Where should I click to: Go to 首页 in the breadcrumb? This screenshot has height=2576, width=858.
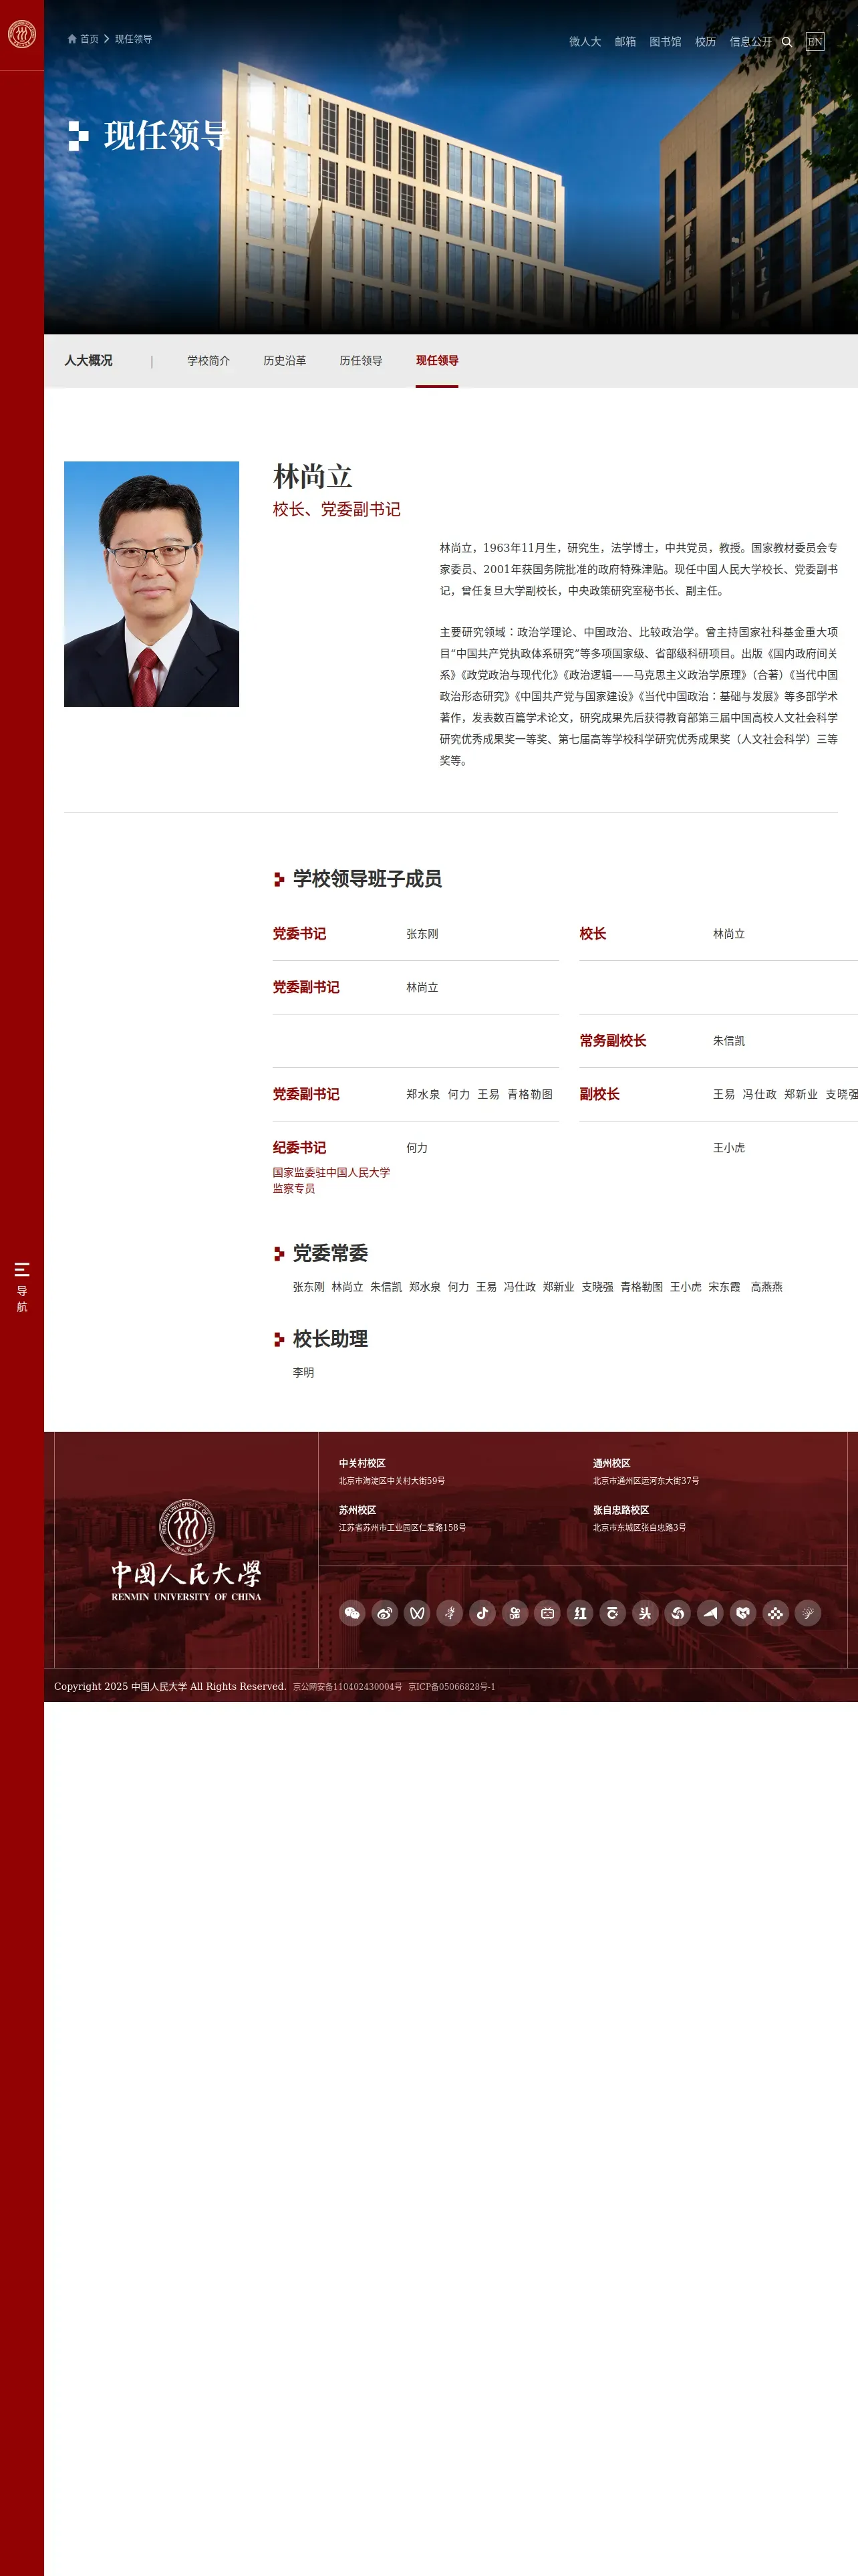[90, 39]
